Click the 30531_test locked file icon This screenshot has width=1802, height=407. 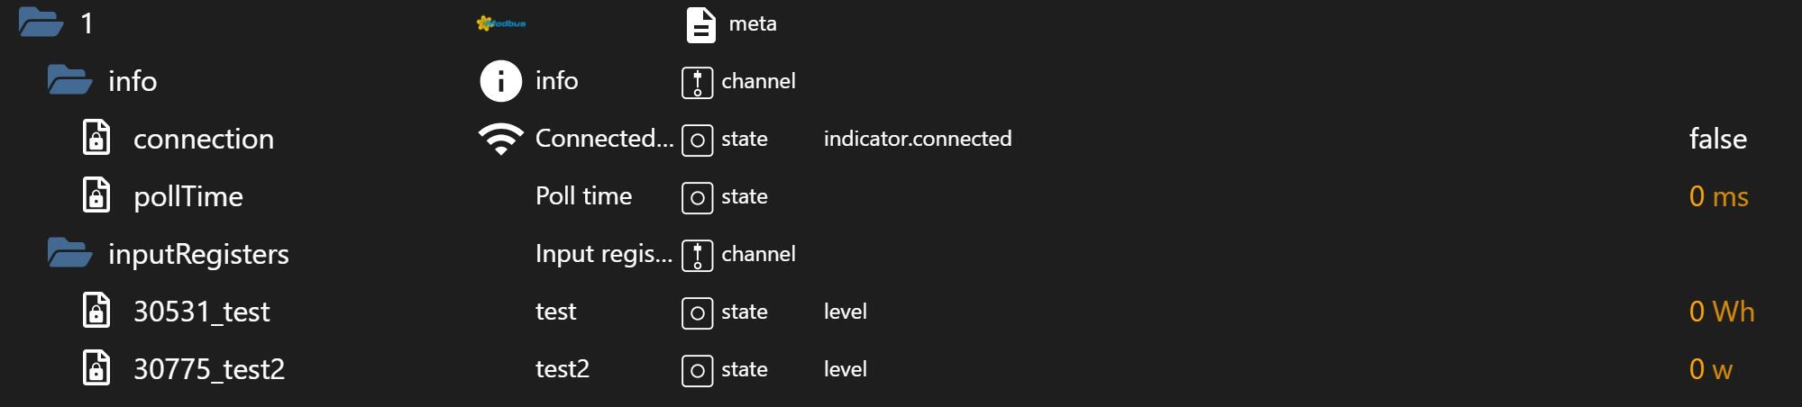(96, 311)
